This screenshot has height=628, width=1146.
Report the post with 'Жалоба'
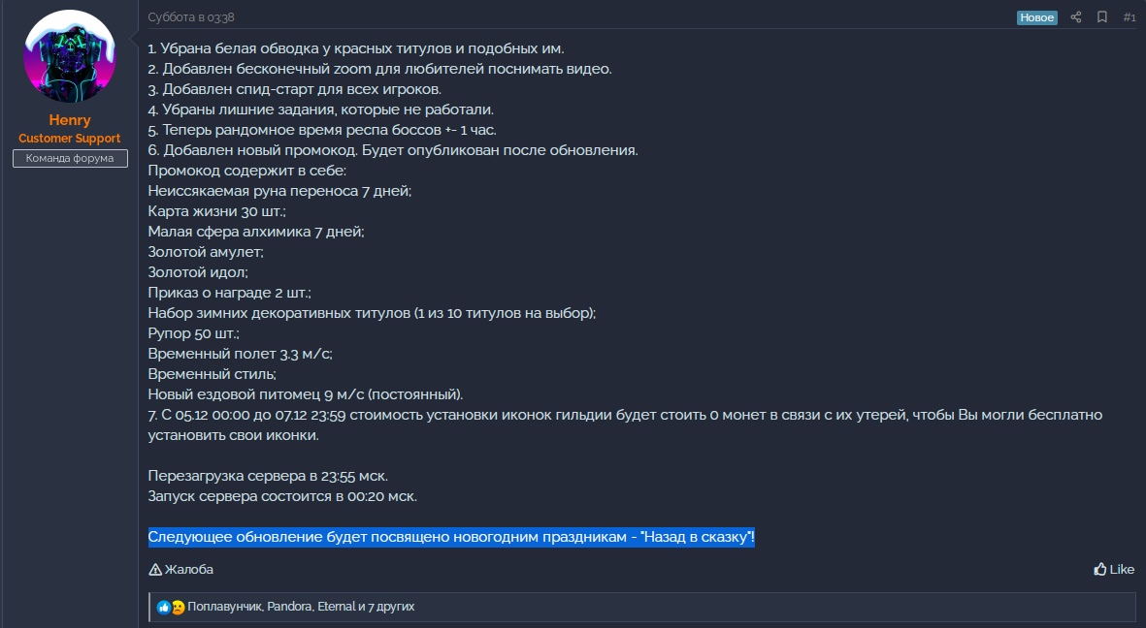tap(189, 570)
